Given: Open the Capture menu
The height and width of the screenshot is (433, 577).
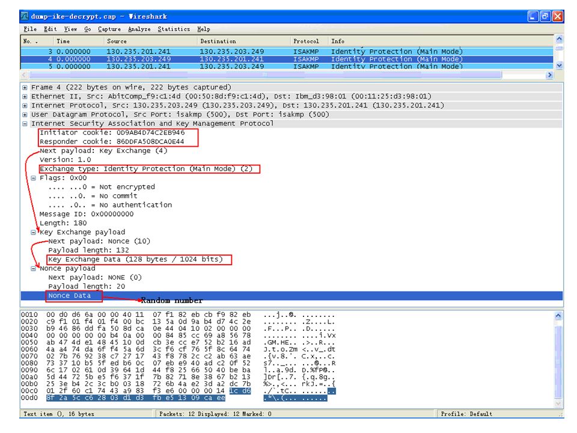Looking at the screenshot, I should coord(109,29).
